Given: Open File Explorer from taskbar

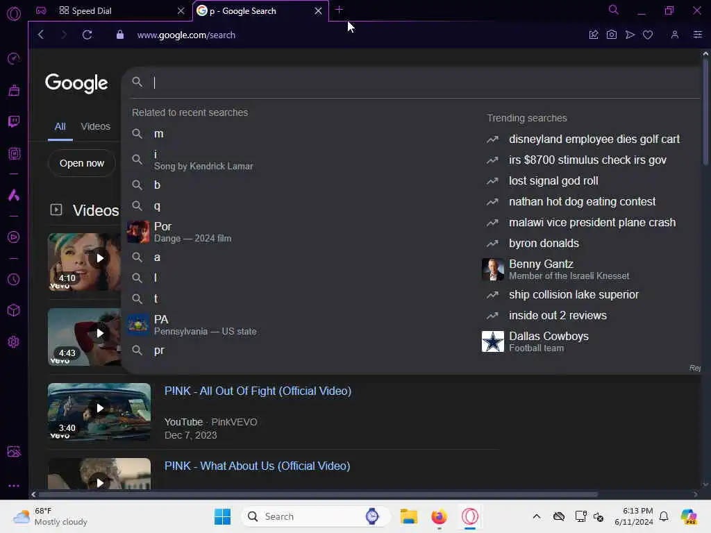Looking at the screenshot, I should 408,516.
